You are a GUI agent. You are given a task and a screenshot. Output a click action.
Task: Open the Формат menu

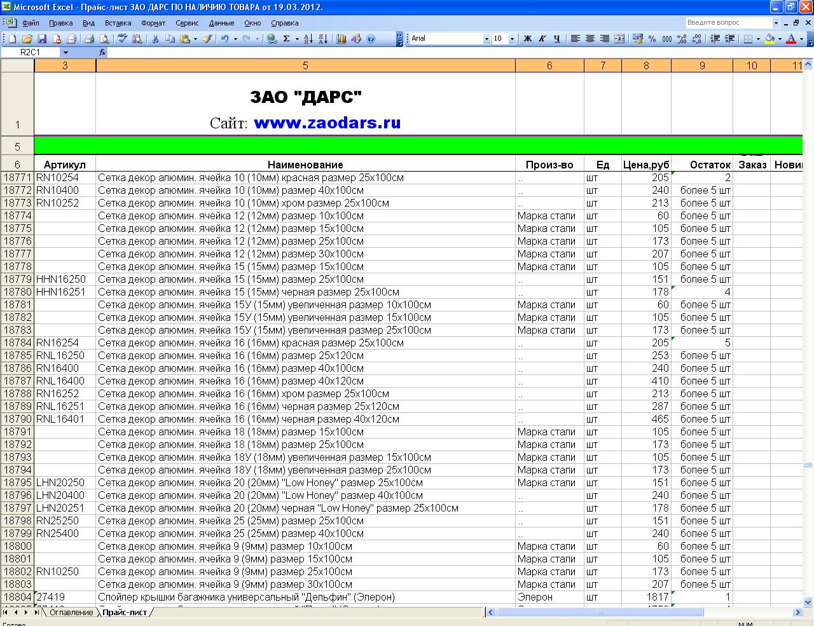153,23
